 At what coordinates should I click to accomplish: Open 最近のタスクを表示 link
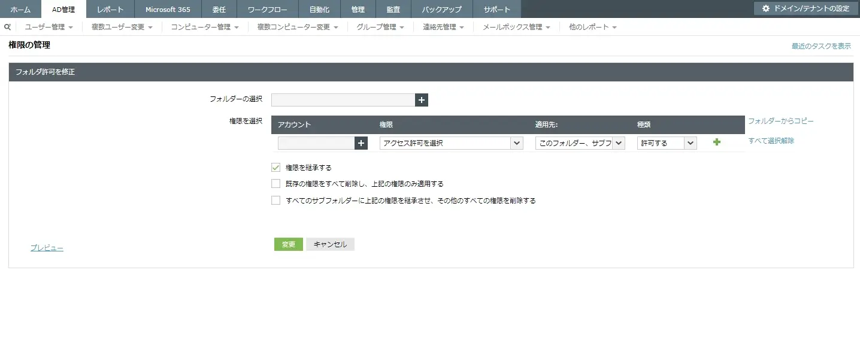click(x=821, y=45)
